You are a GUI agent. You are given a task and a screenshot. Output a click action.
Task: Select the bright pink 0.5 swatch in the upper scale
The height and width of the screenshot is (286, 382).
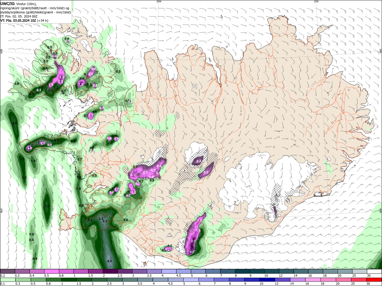pyautogui.click(x=51, y=271)
